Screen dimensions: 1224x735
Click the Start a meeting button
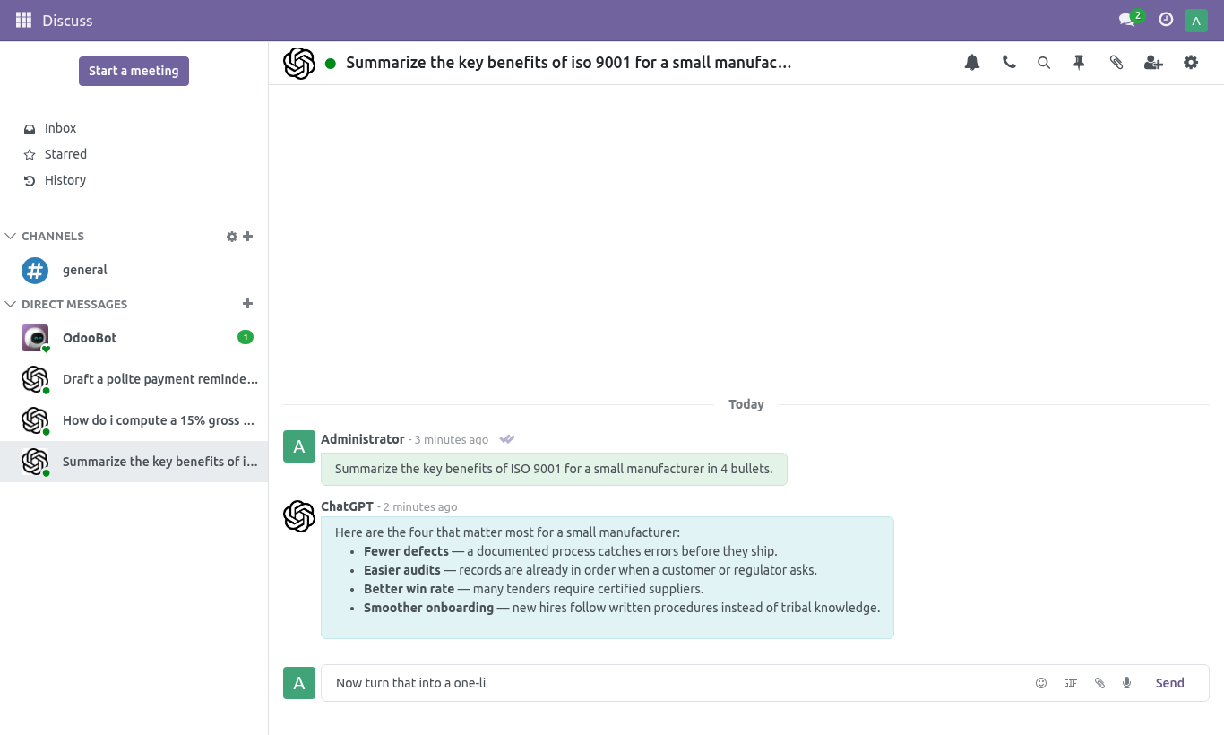(134, 71)
